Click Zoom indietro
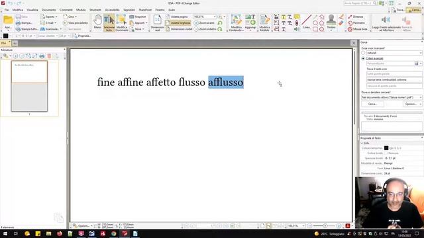This screenshot has width=424, height=238. [205, 29]
